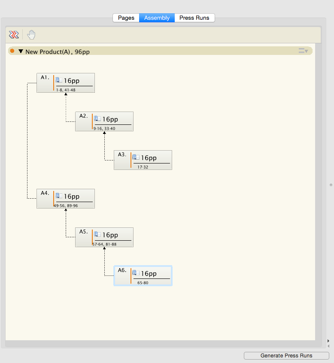Collapse the New Product(A) disclosure triangle
334x363 pixels.
point(21,51)
